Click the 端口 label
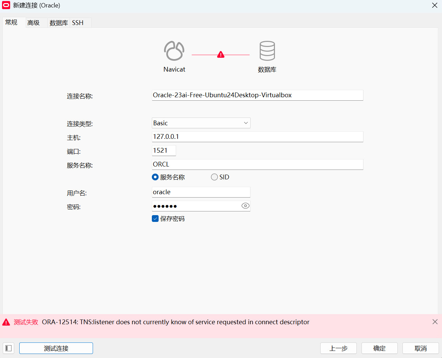 tap(74, 152)
